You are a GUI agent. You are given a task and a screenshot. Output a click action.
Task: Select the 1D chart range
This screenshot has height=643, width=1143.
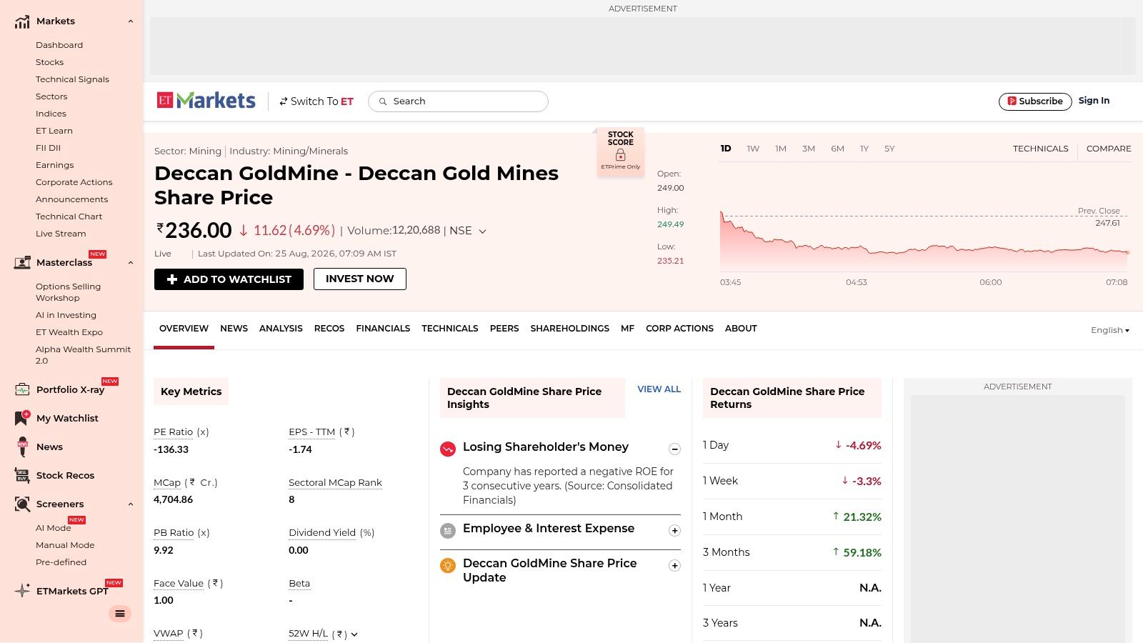click(726, 149)
